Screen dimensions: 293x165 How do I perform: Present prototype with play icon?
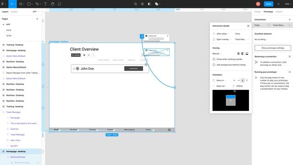278,4
